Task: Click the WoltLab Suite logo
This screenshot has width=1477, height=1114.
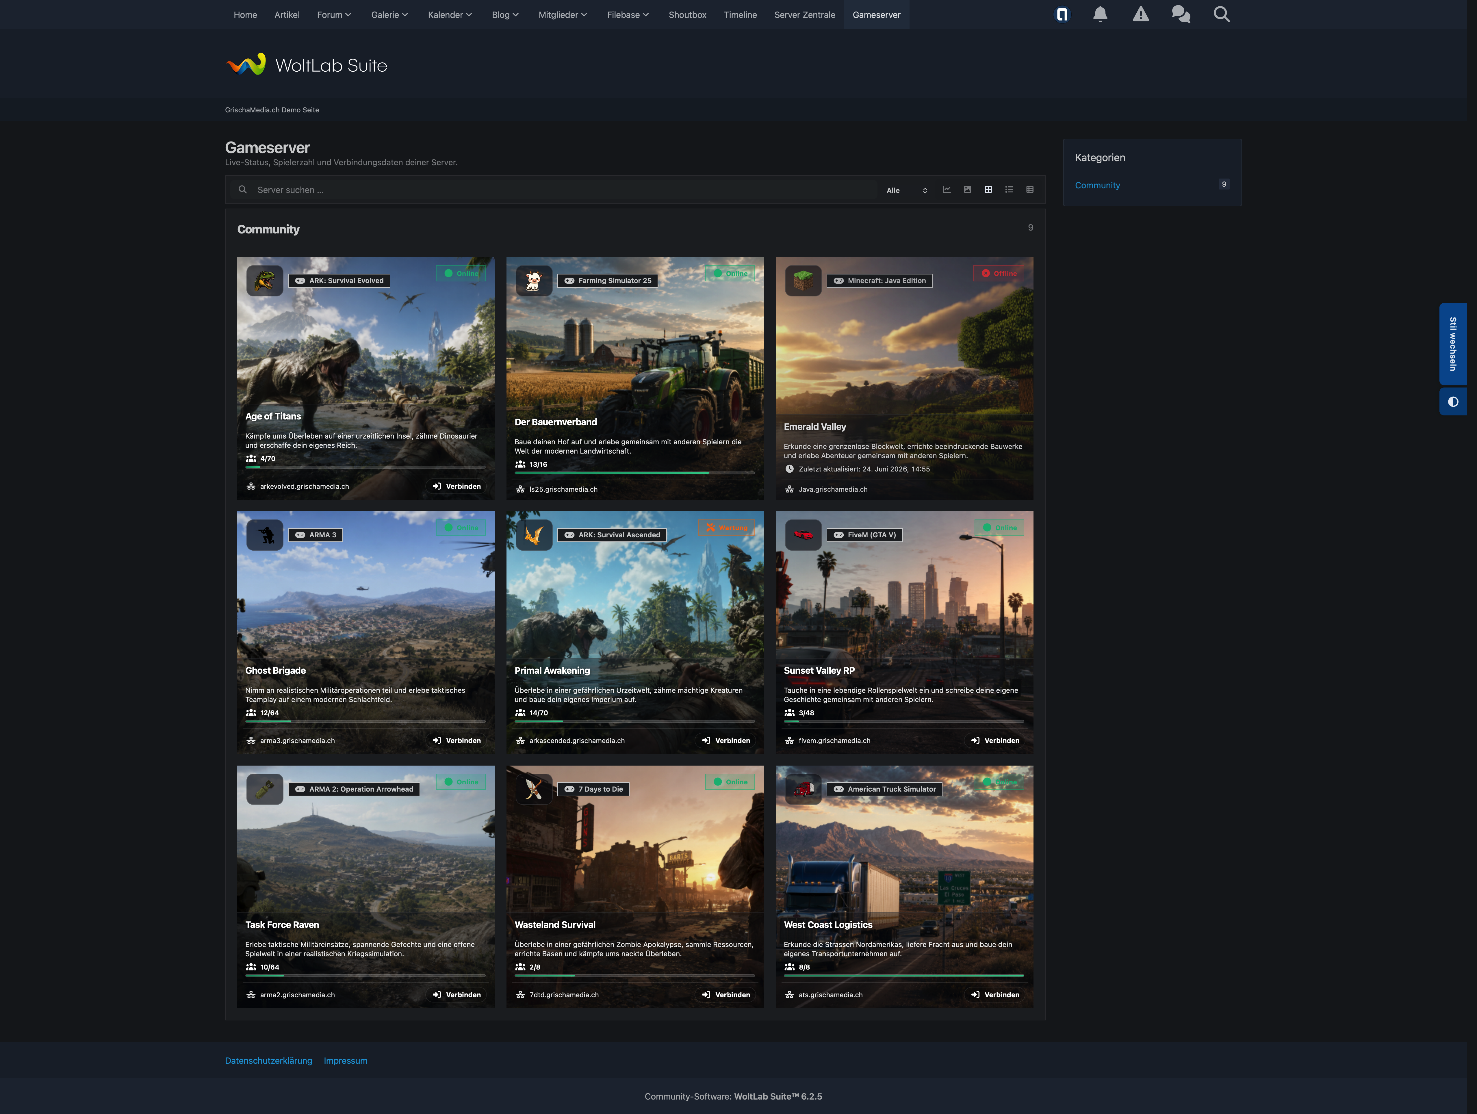Action: (307, 65)
